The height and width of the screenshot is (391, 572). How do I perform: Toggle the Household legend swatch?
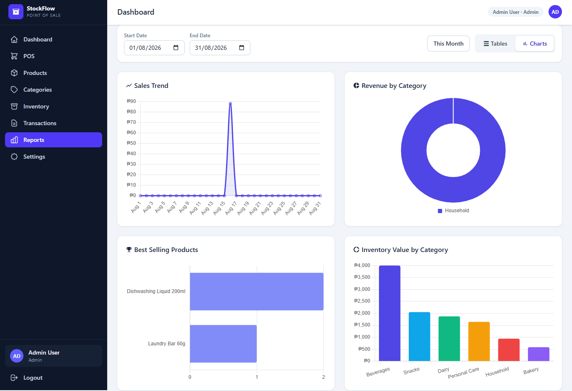click(440, 211)
